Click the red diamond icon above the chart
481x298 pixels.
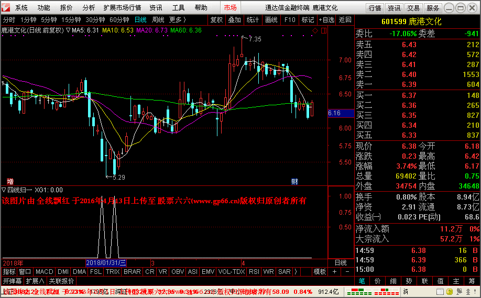tap(315, 31)
